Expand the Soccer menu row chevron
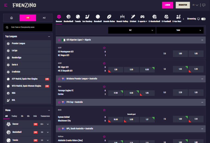 [x=48, y=124]
